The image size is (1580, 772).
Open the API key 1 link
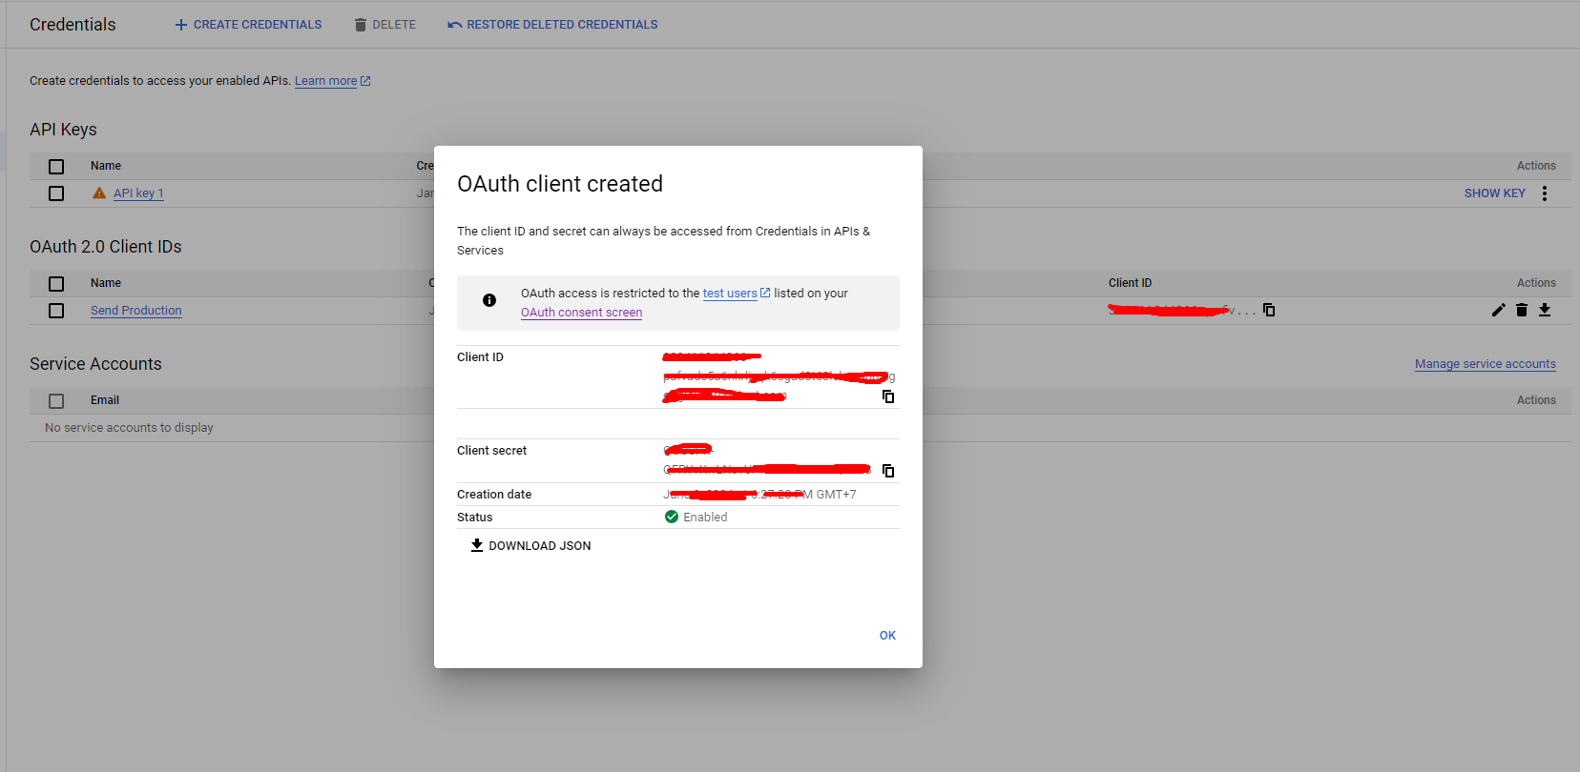click(138, 193)
